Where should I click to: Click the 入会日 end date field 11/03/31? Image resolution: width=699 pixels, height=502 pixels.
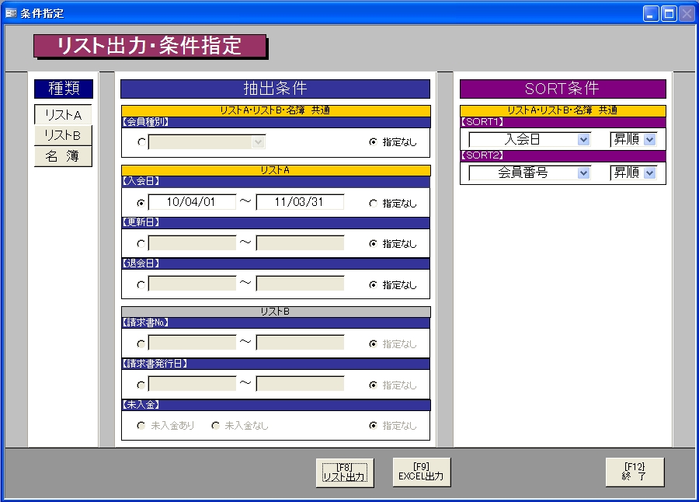coord(300,202)
